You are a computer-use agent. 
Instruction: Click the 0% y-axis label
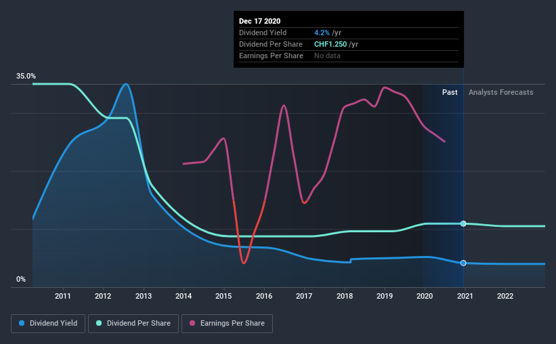click(x=21, y=280)
